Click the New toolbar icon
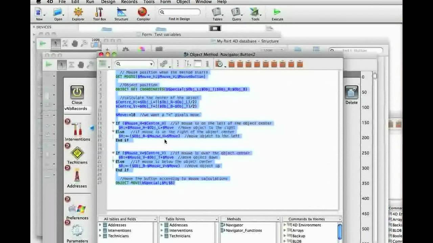This screenshot has width=433, height=243. [39, 12]
